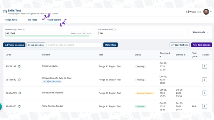Select Group Sessions filter
Viewport: 214px width, 120px height.
coord(36,45)
